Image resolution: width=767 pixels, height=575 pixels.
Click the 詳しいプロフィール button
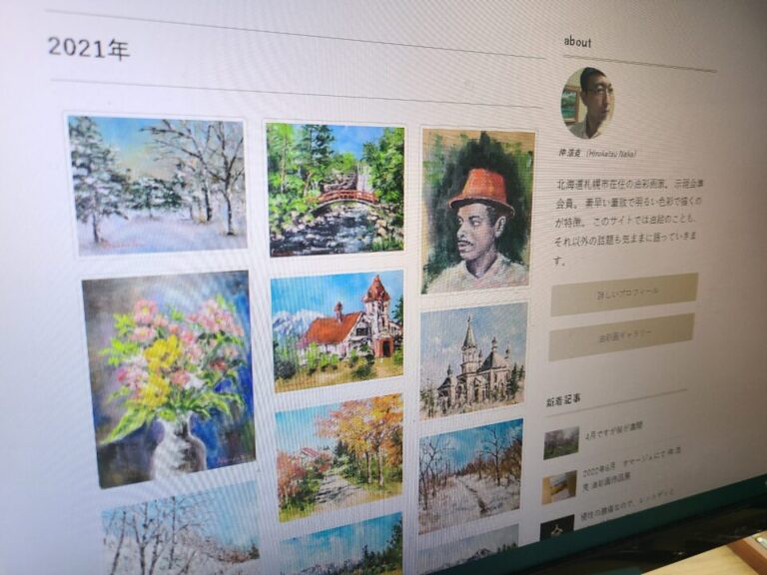click(624, 294)
